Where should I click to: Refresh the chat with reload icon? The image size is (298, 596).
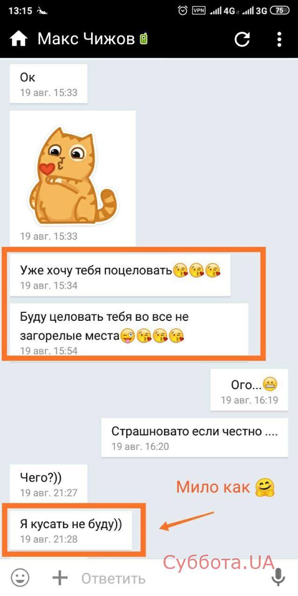(242, 39)
